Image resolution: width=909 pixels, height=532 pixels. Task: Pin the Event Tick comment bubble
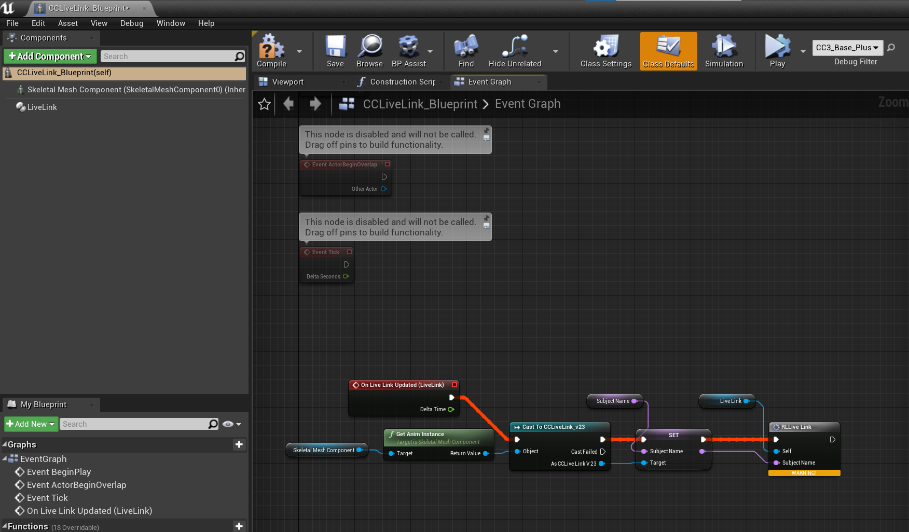(x=487, y=218)
